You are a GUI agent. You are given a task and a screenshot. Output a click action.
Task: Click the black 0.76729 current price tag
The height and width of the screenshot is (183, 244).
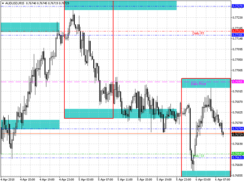coord(237,135)
